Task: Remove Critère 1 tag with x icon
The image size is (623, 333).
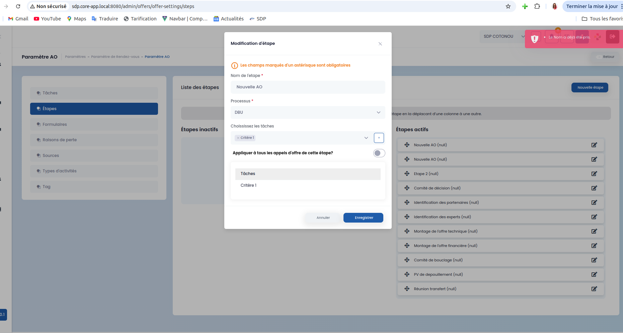Action: [x=238, y=138]
